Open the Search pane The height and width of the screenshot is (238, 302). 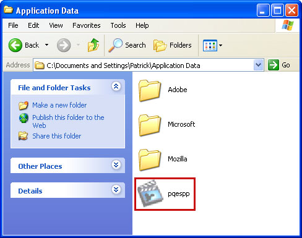[x=127, y=45]
